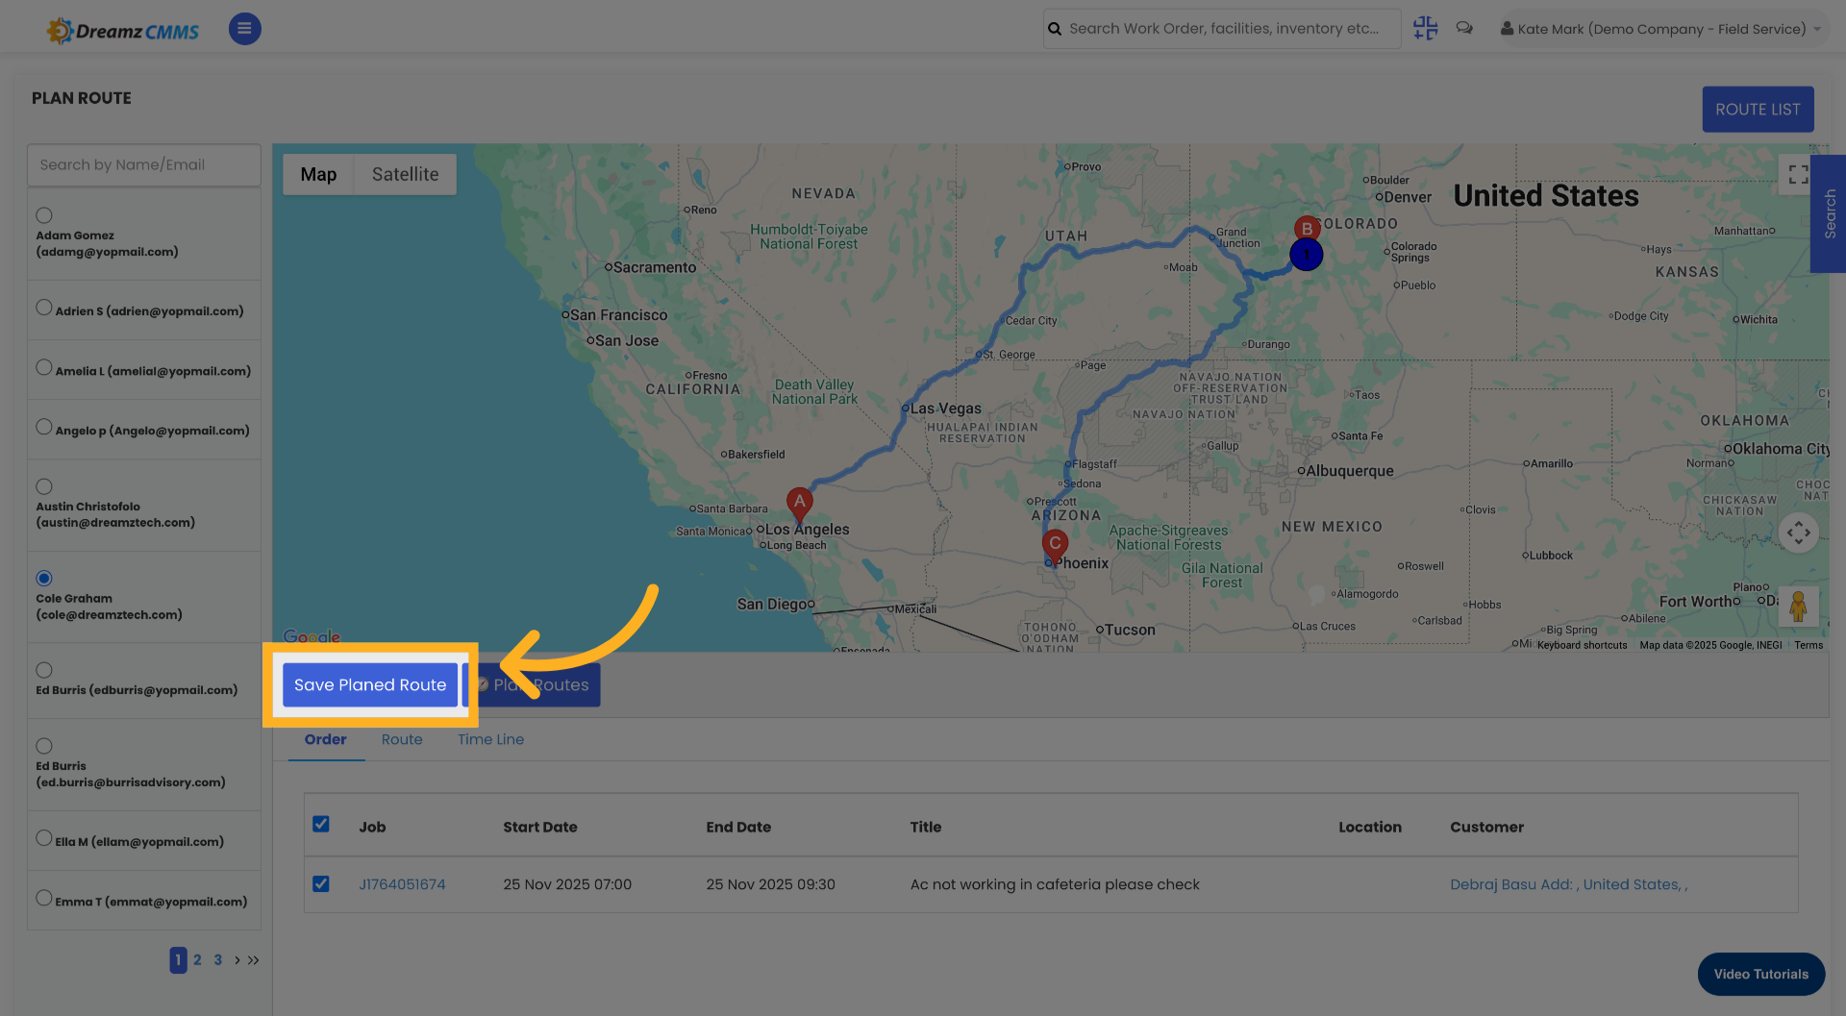Switch to the Route tab
The image size is (1846, 1016).
pyautogui.click(x=402, y=739)
